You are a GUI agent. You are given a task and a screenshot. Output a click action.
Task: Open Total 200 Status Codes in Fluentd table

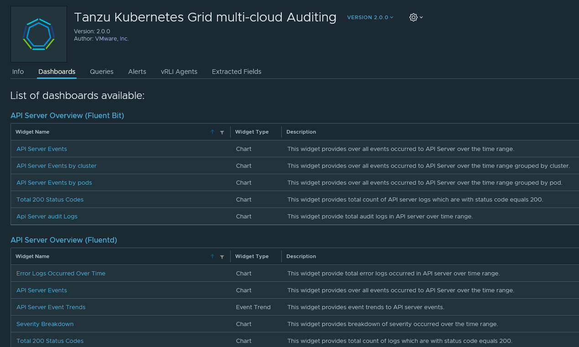[x=50, y=341]
